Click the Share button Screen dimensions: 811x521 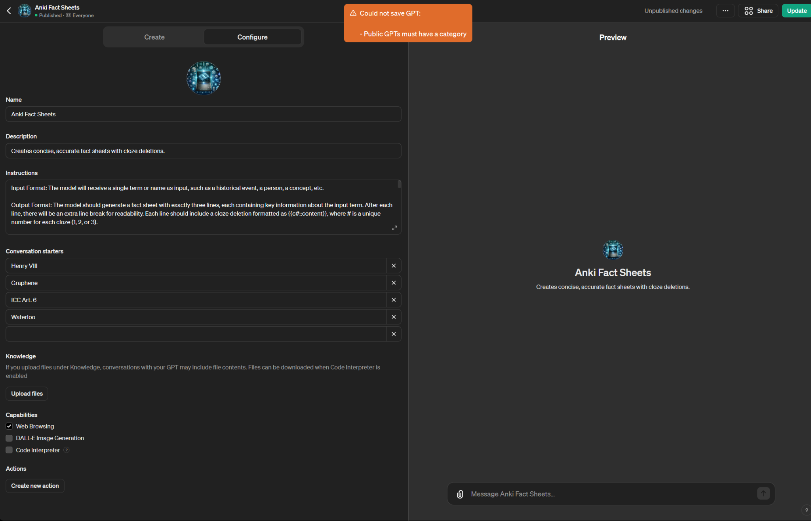click(x=758, y=11)
